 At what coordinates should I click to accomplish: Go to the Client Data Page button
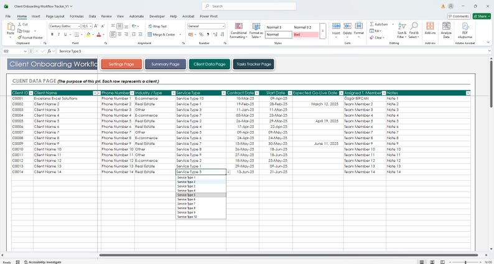point(210,64)
